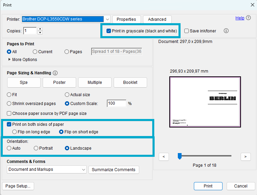The height and width of the screenshot is (195, 257).
Task: Click the Custom Scale percentage field
Action: (x=116, y=103)
